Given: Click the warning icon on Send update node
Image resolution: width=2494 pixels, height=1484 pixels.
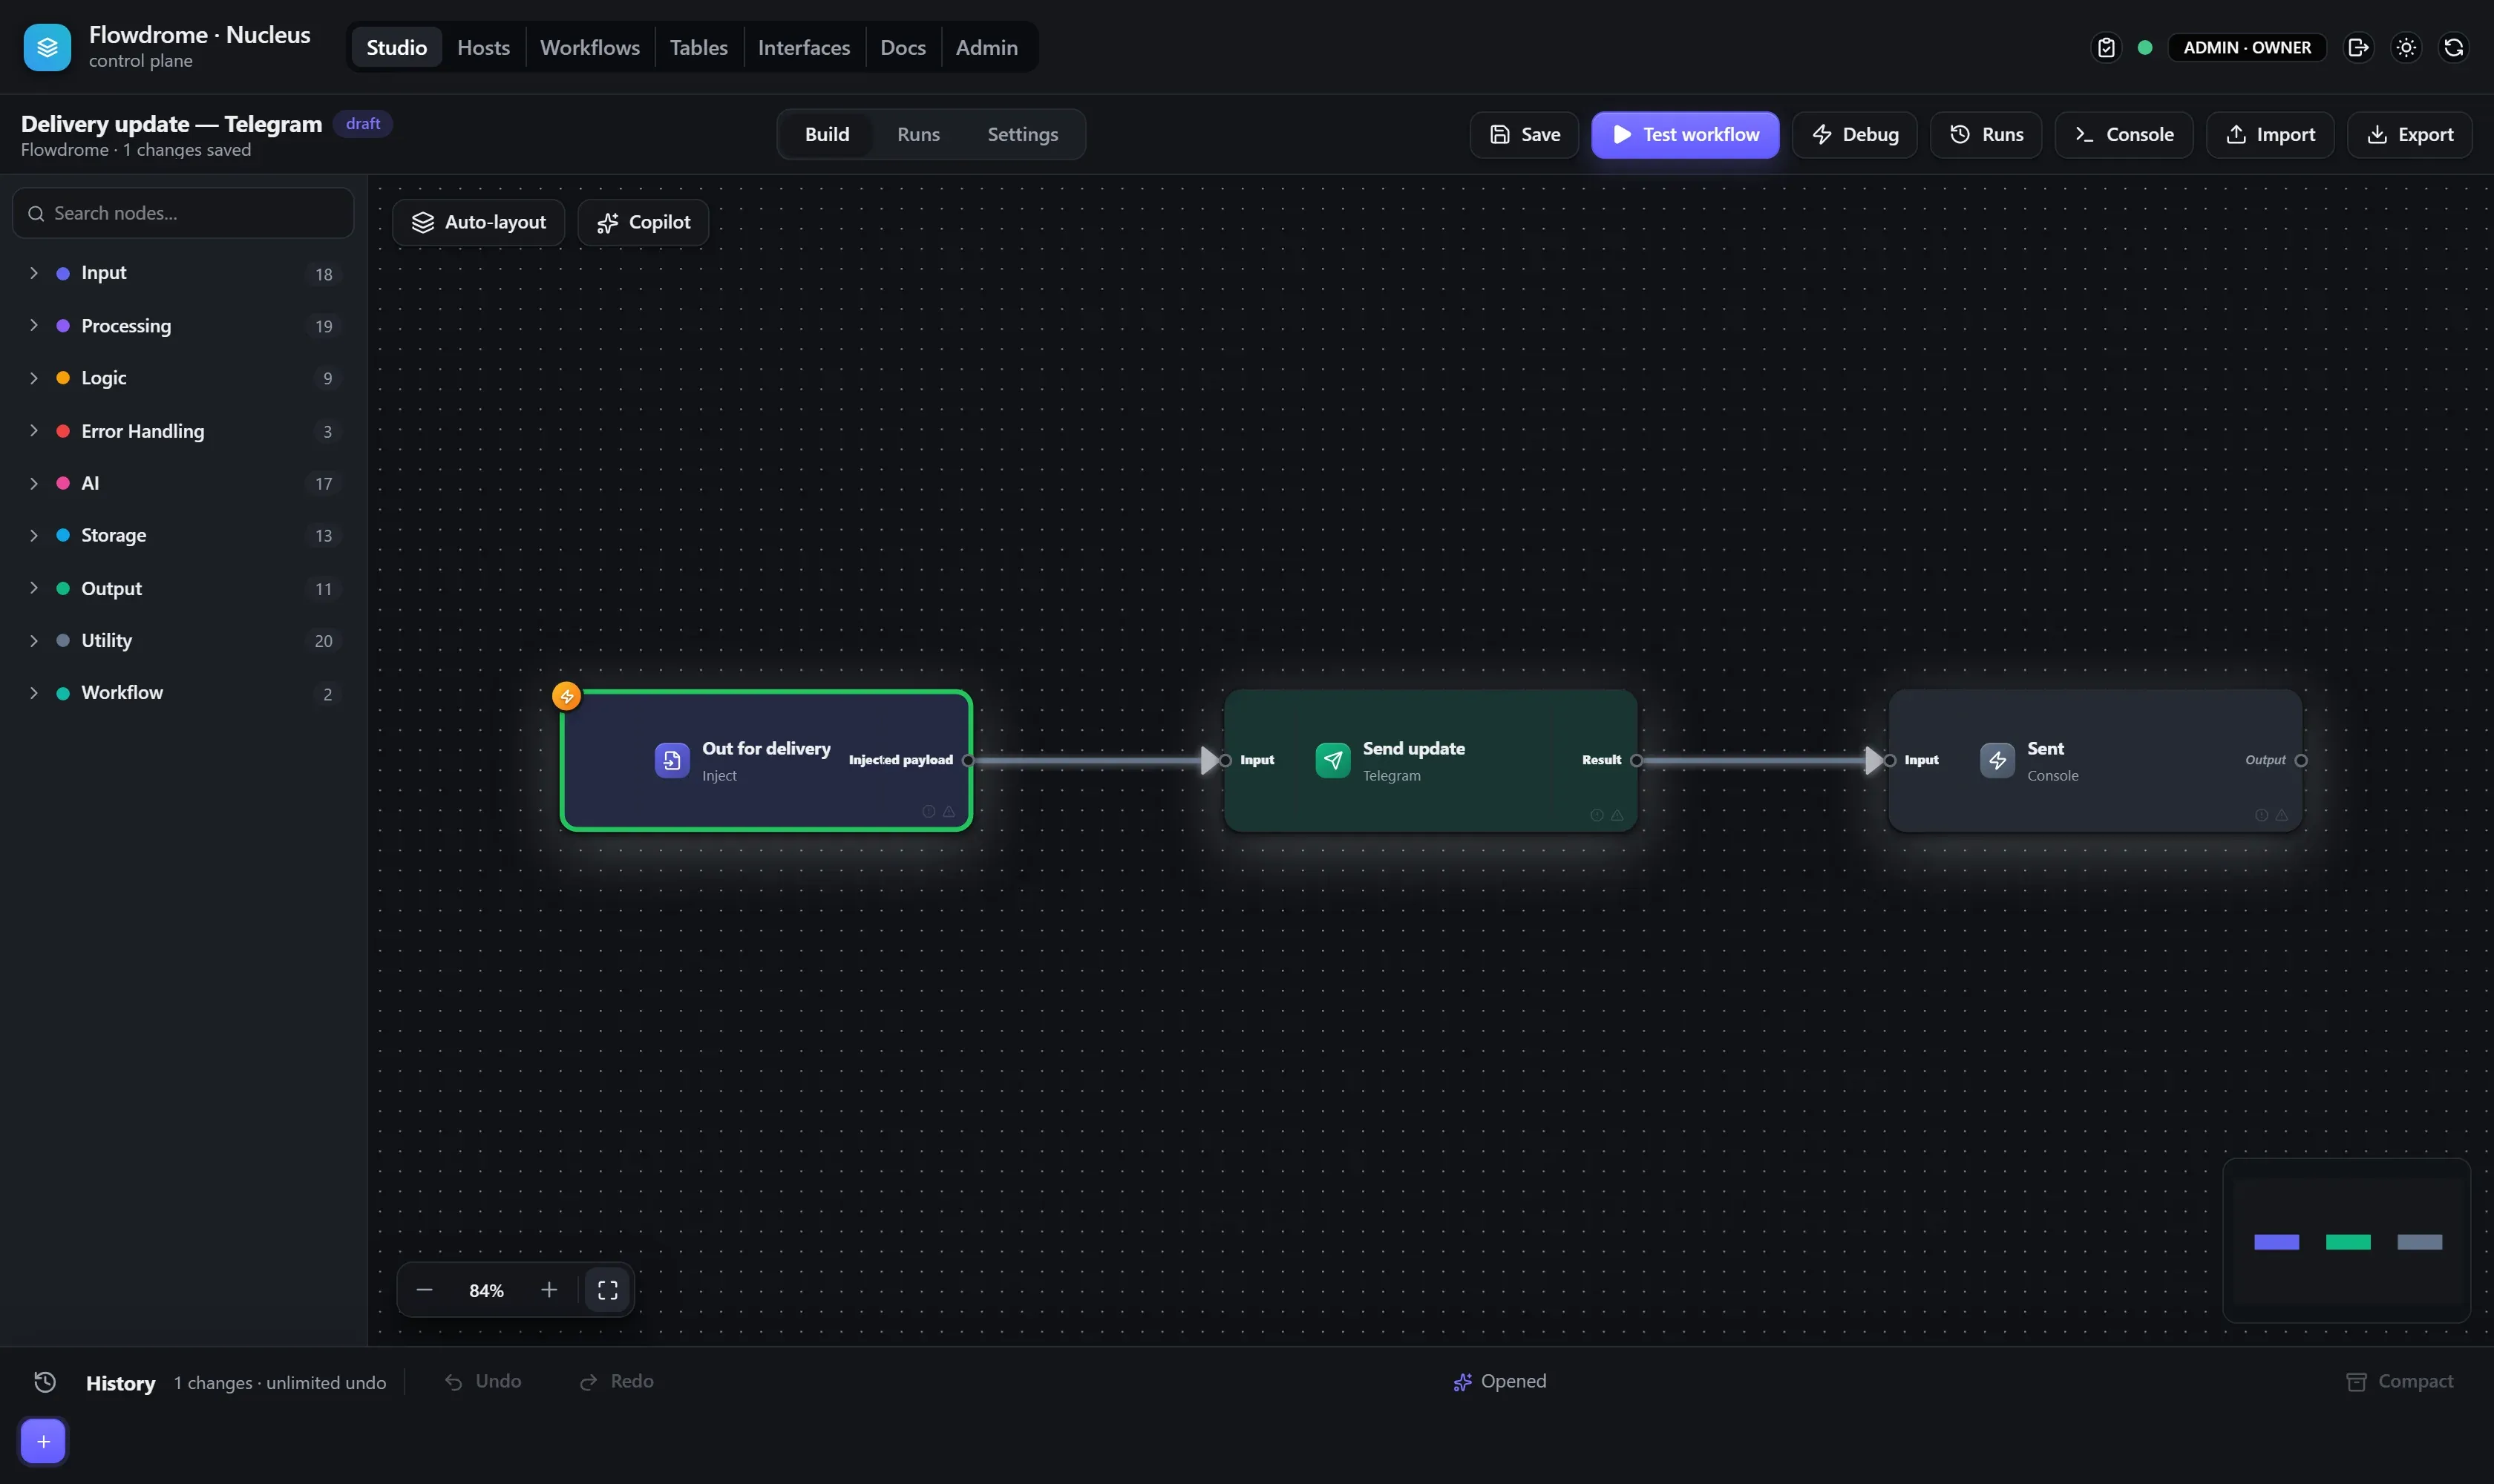Looking at the screenshot, I should (1617, 815).
